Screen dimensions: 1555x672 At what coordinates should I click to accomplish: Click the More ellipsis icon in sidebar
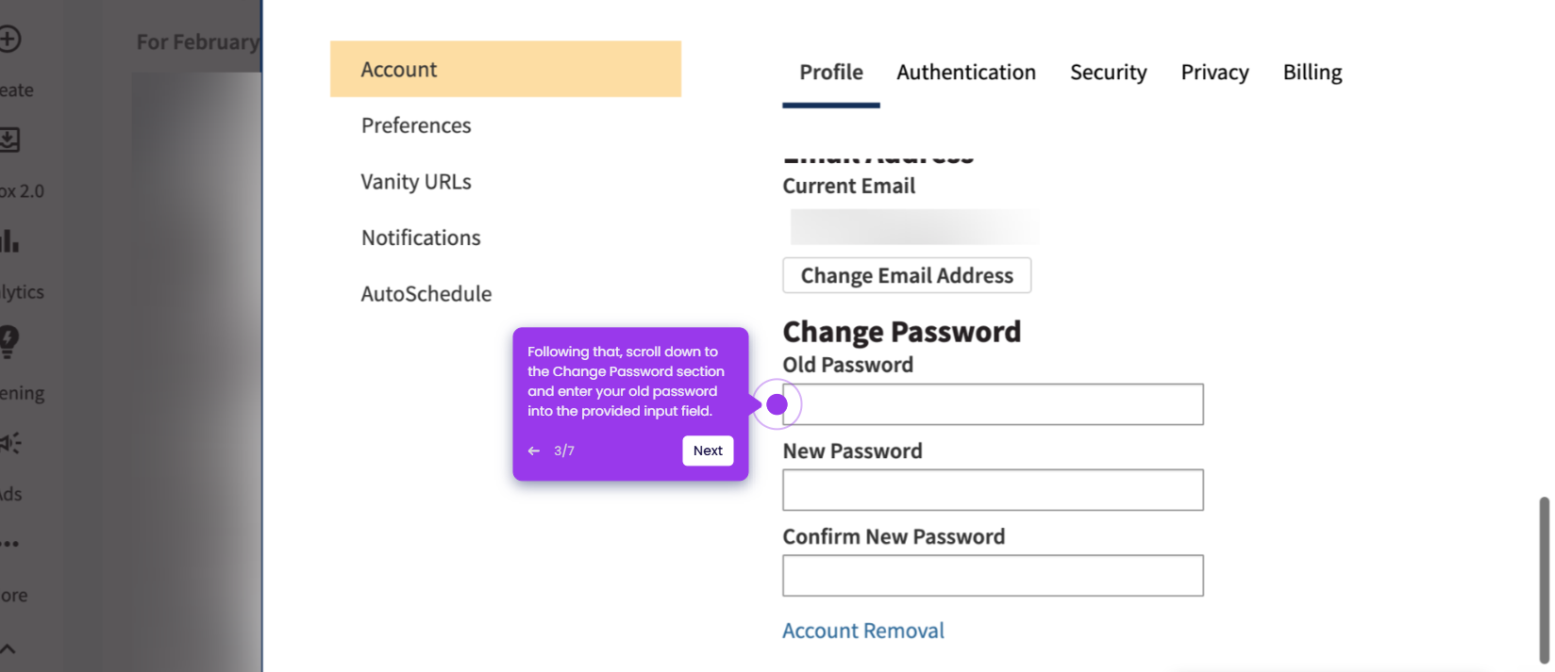pos(9,544)
